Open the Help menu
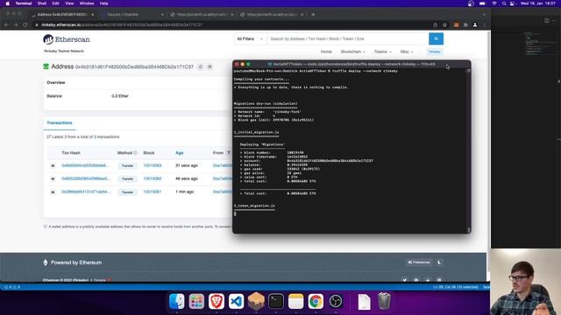The image size is (561, 315). [x=103, y=3]
